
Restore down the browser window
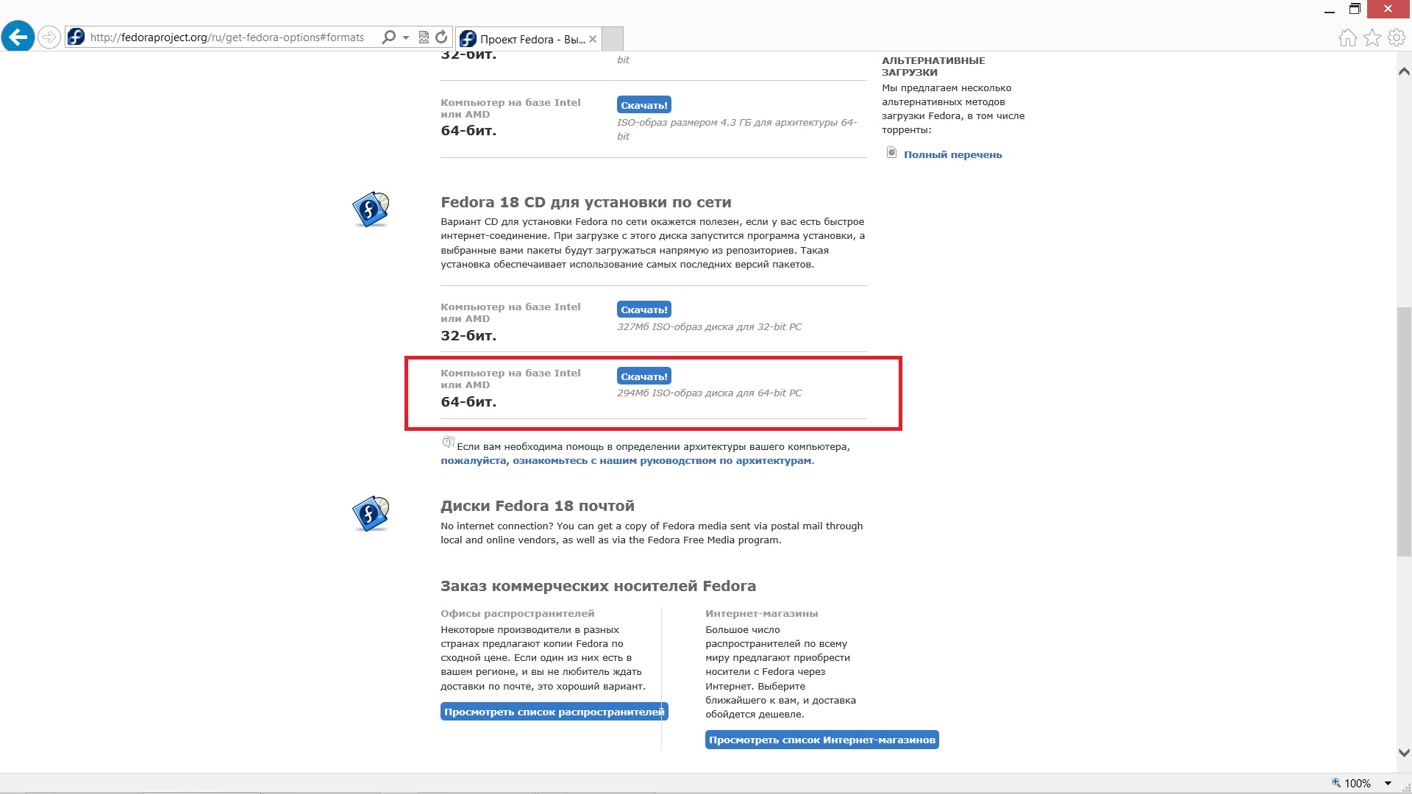1355,9
